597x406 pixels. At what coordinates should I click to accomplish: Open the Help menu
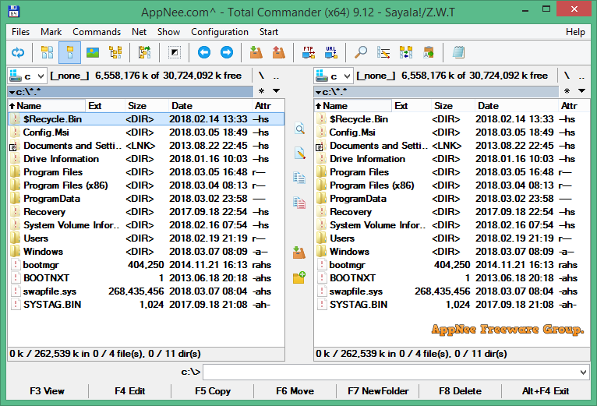point(575,32)
